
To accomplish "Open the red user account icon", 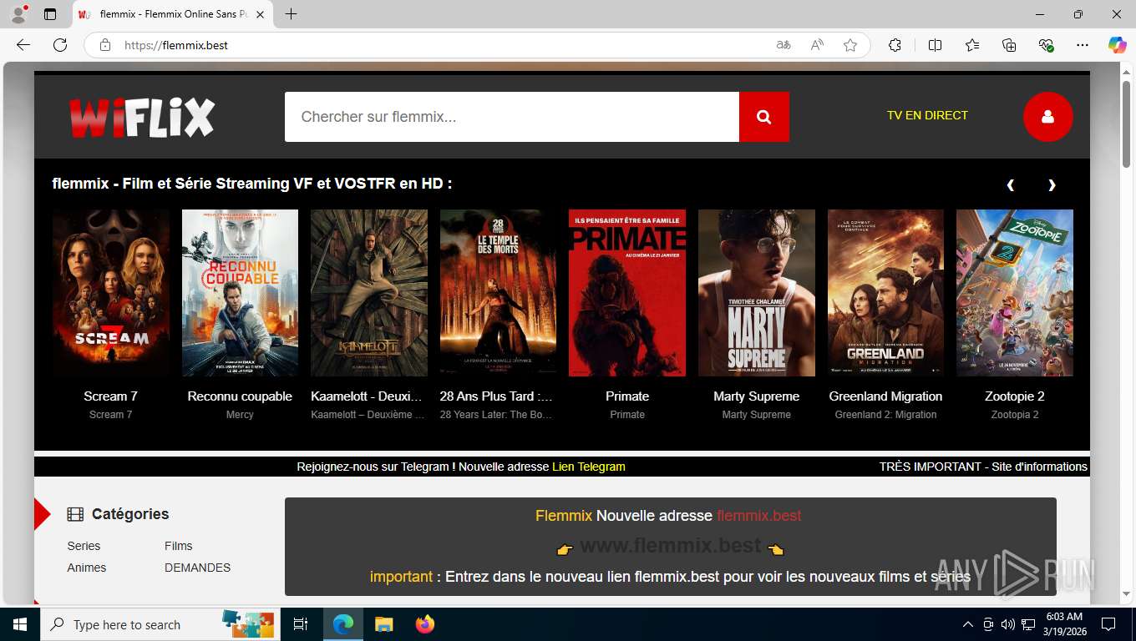I will [x=1047, y=117].
